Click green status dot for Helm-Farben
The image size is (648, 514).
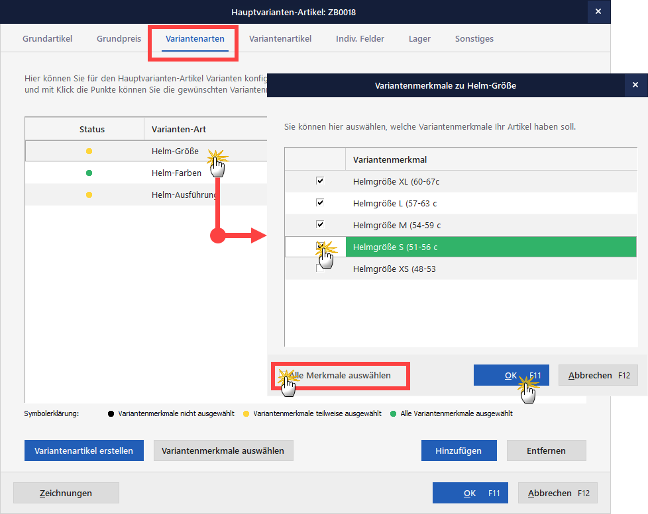pos(89,173)
